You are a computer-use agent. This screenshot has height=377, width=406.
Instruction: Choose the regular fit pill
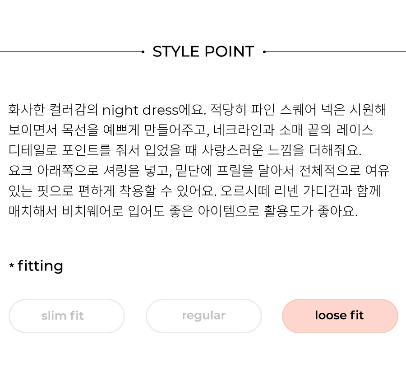tap(204, 316)
